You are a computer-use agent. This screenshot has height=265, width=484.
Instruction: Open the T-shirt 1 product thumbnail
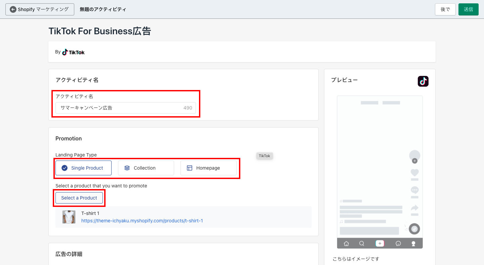69,217
